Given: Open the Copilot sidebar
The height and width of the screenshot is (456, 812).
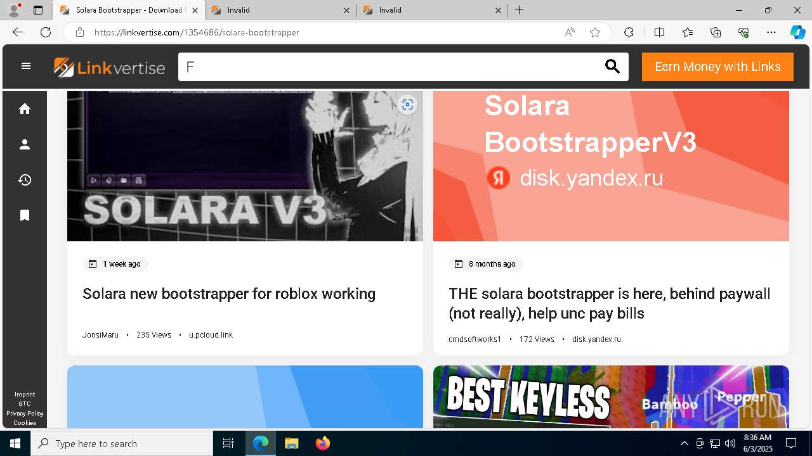Looking at the screenshot, I should coord(798,32).
